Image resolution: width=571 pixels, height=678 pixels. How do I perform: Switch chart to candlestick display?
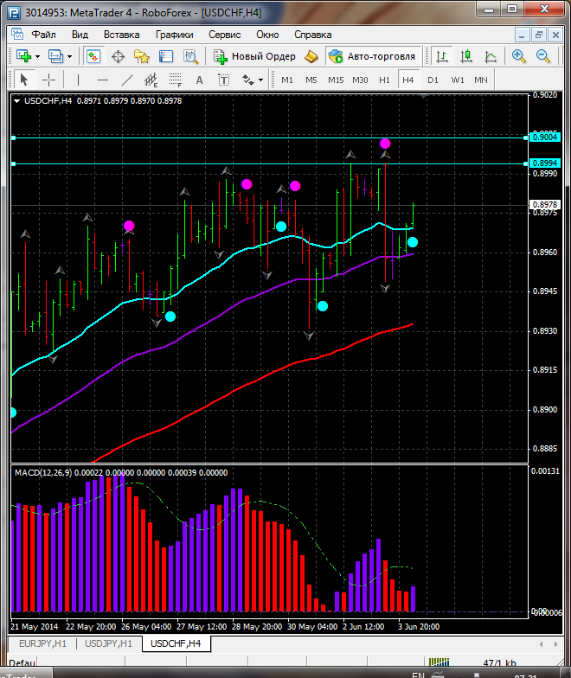466,56
